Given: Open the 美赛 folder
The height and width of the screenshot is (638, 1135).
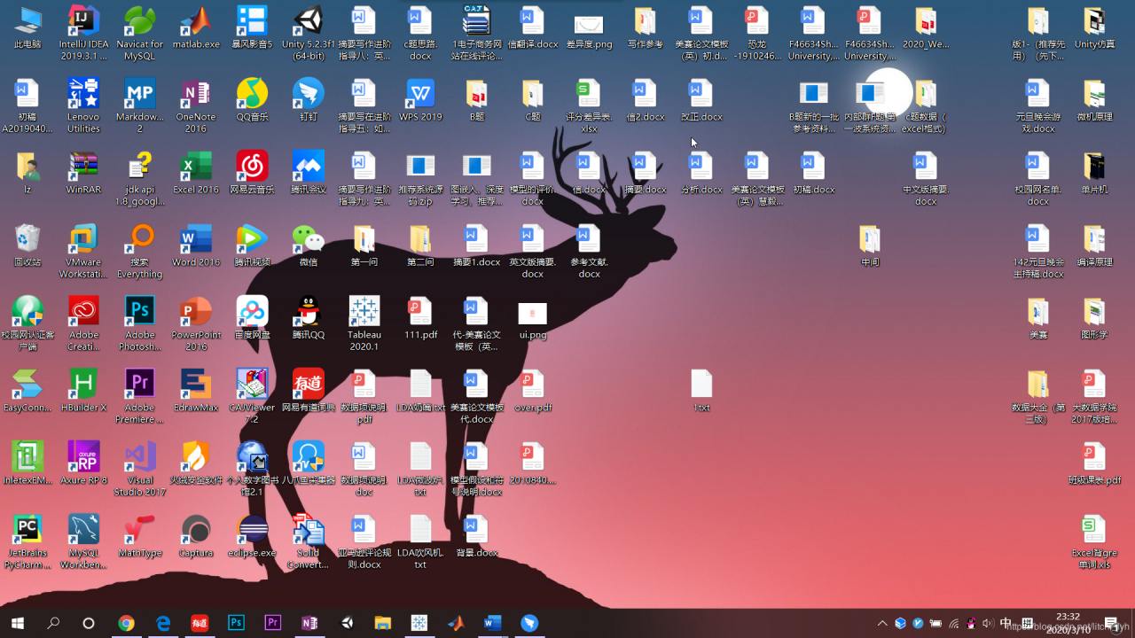Looking at the screenshot, I should [x=1038, y=318].
